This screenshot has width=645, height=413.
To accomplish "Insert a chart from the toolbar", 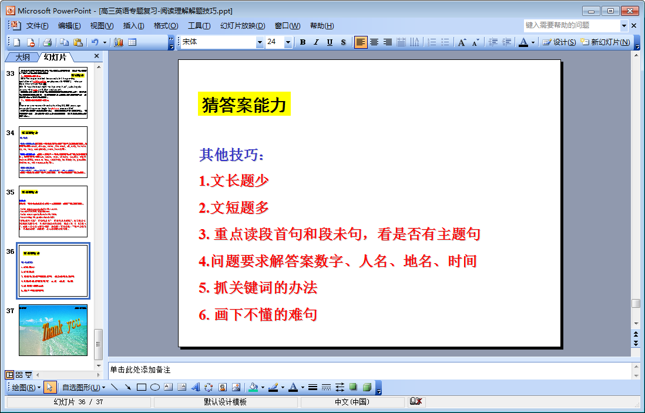I will pyautogui.click(x=119, y=42).
